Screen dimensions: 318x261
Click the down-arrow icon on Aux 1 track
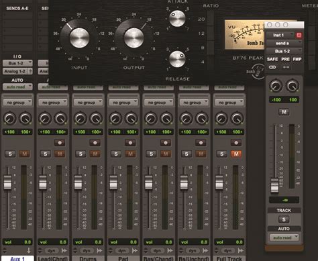[29, 251]
